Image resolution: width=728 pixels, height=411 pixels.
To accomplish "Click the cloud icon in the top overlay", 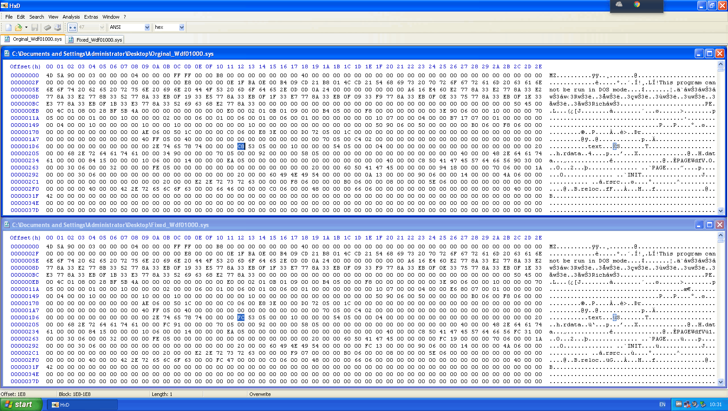I will click(619, 4).
